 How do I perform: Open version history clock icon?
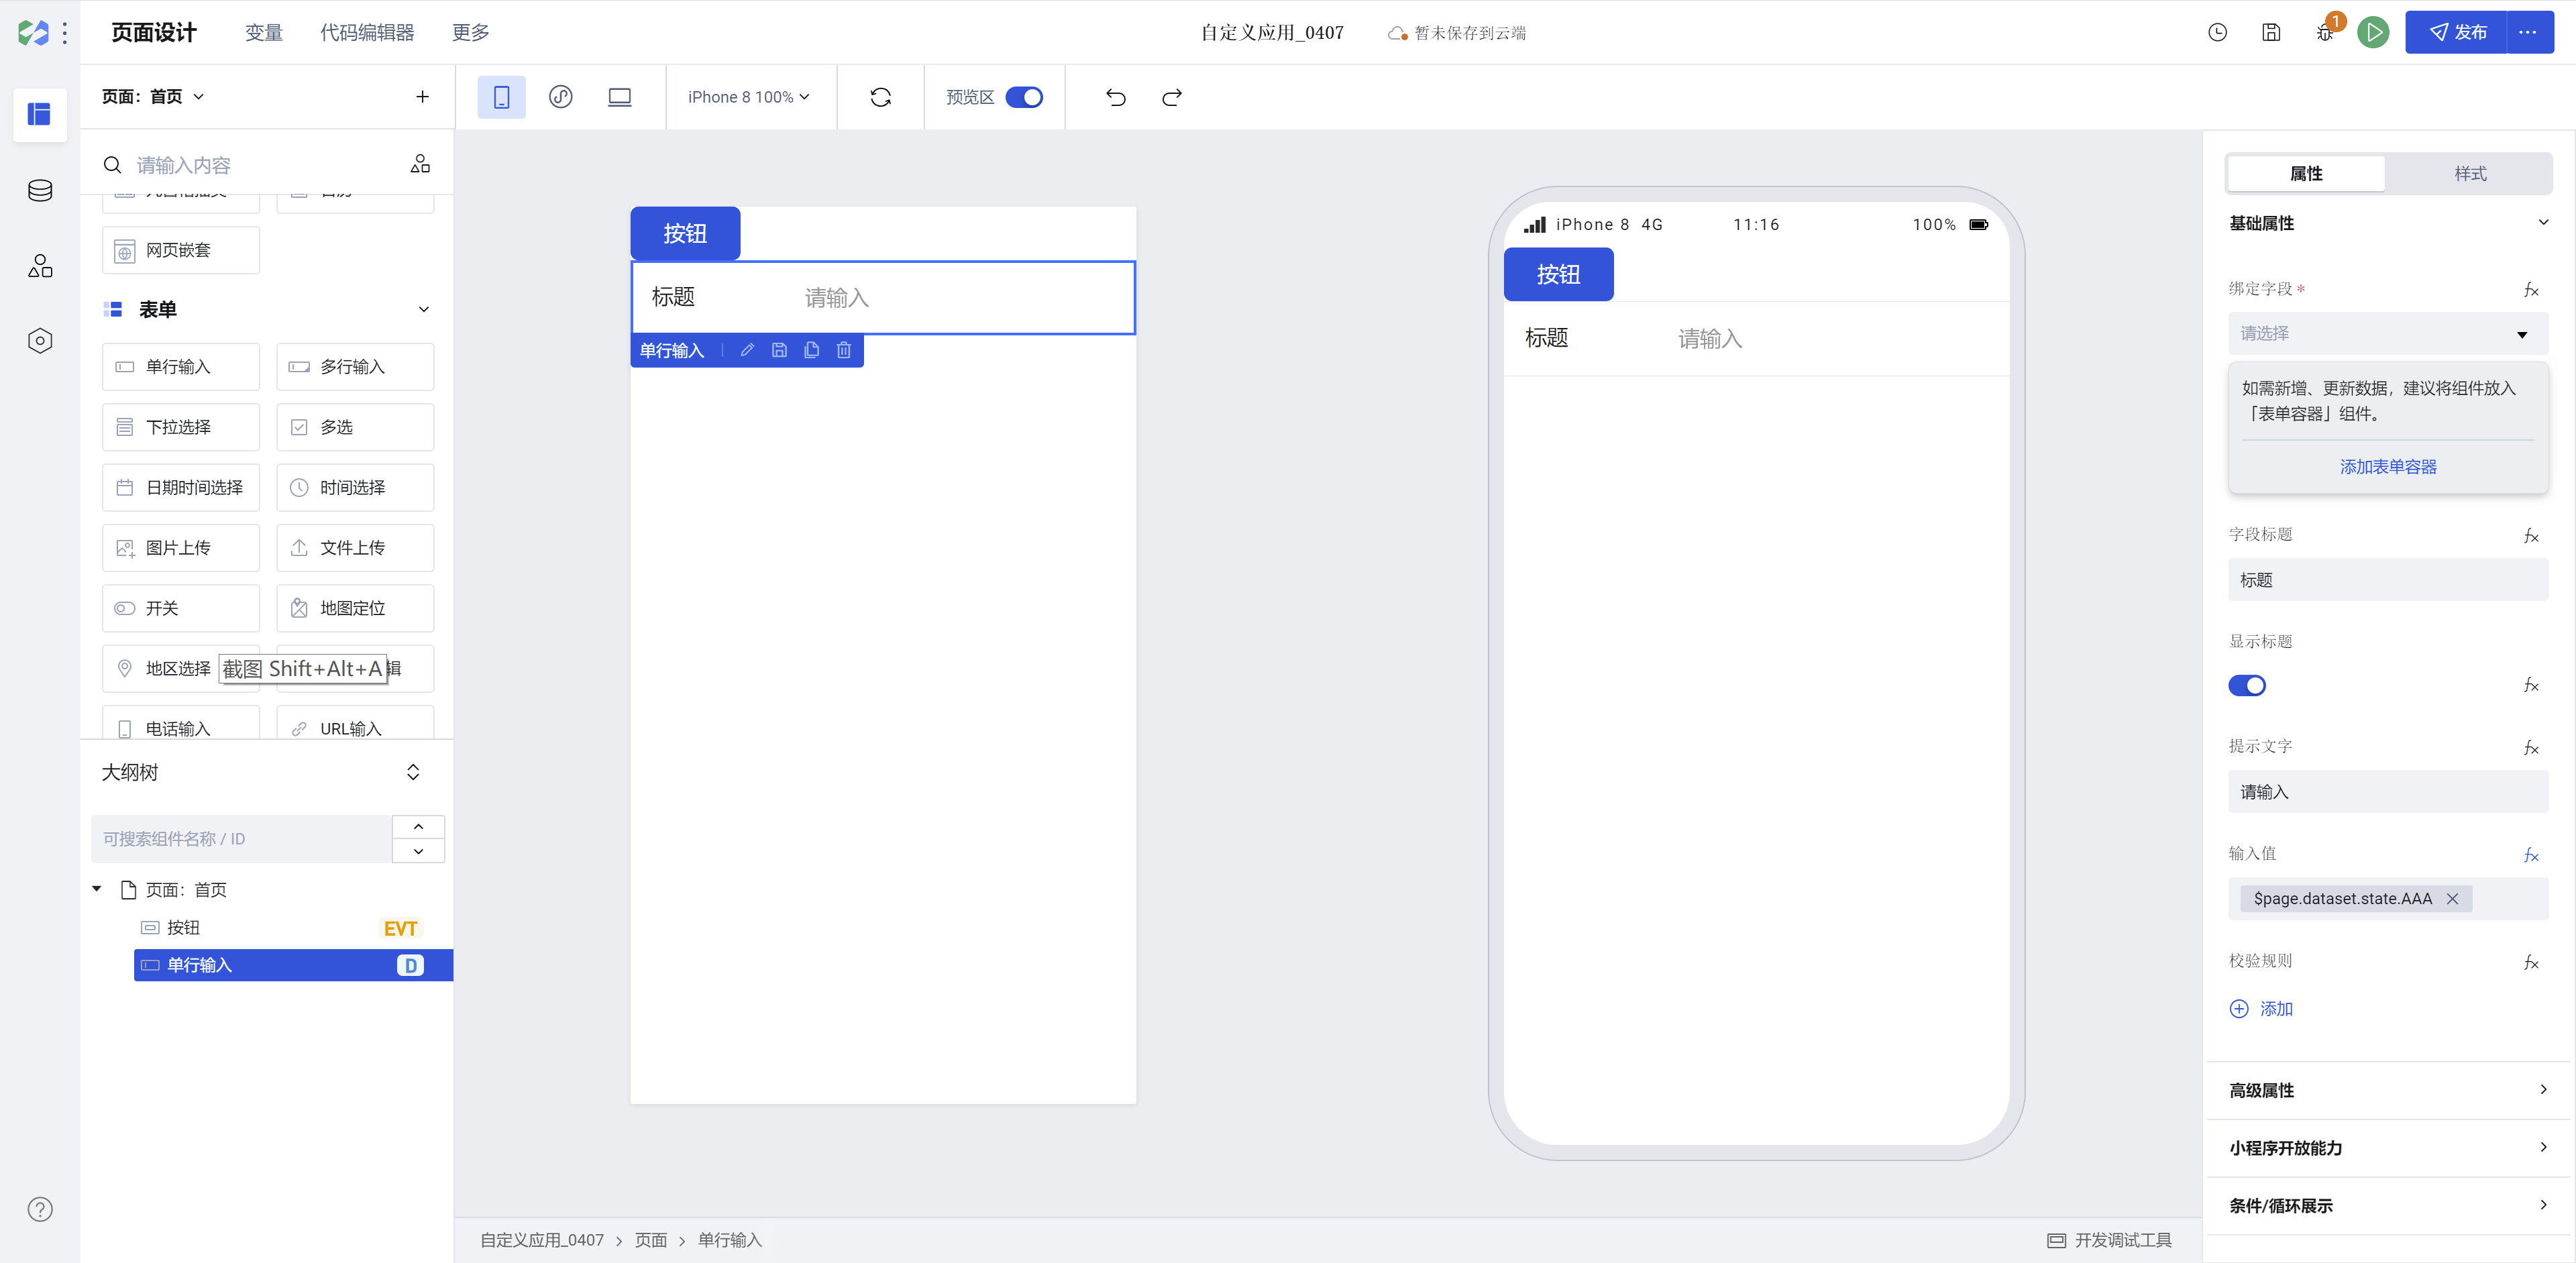2217,32
